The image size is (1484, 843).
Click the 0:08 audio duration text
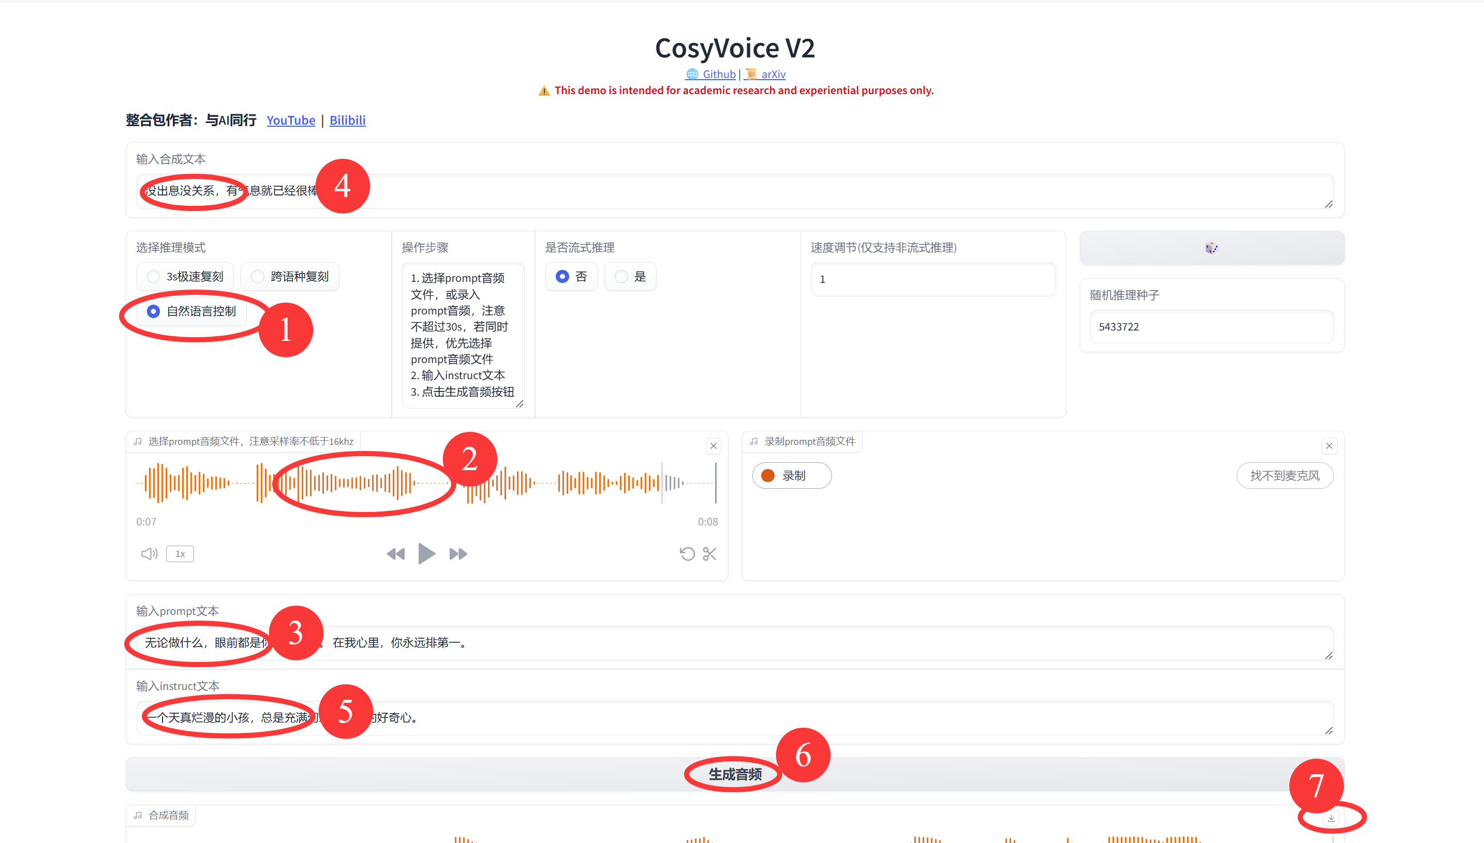tap(708, 522)
